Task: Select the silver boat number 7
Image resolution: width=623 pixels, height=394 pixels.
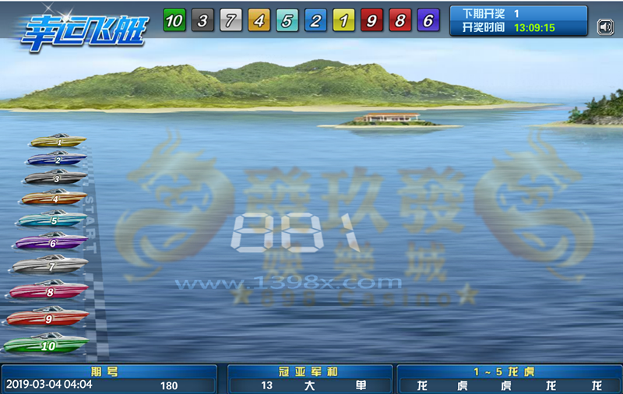Action: [49, 264]
